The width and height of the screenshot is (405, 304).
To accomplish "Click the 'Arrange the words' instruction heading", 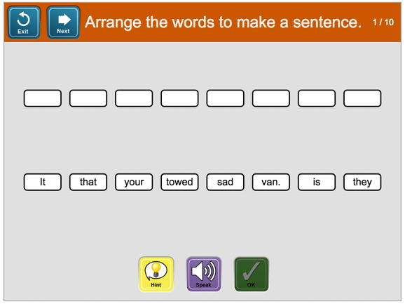I will point(223,22).
